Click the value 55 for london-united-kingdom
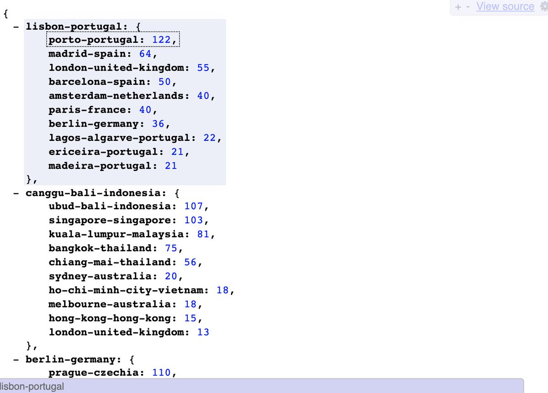 [x=203, y=68]
